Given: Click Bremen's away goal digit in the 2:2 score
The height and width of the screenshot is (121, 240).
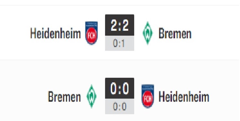Looking at the screenshot, I should click(125, 25).
